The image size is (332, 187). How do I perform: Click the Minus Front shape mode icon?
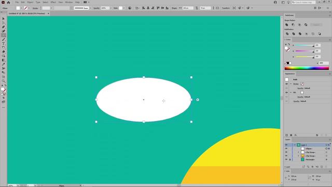coord(293,25)
